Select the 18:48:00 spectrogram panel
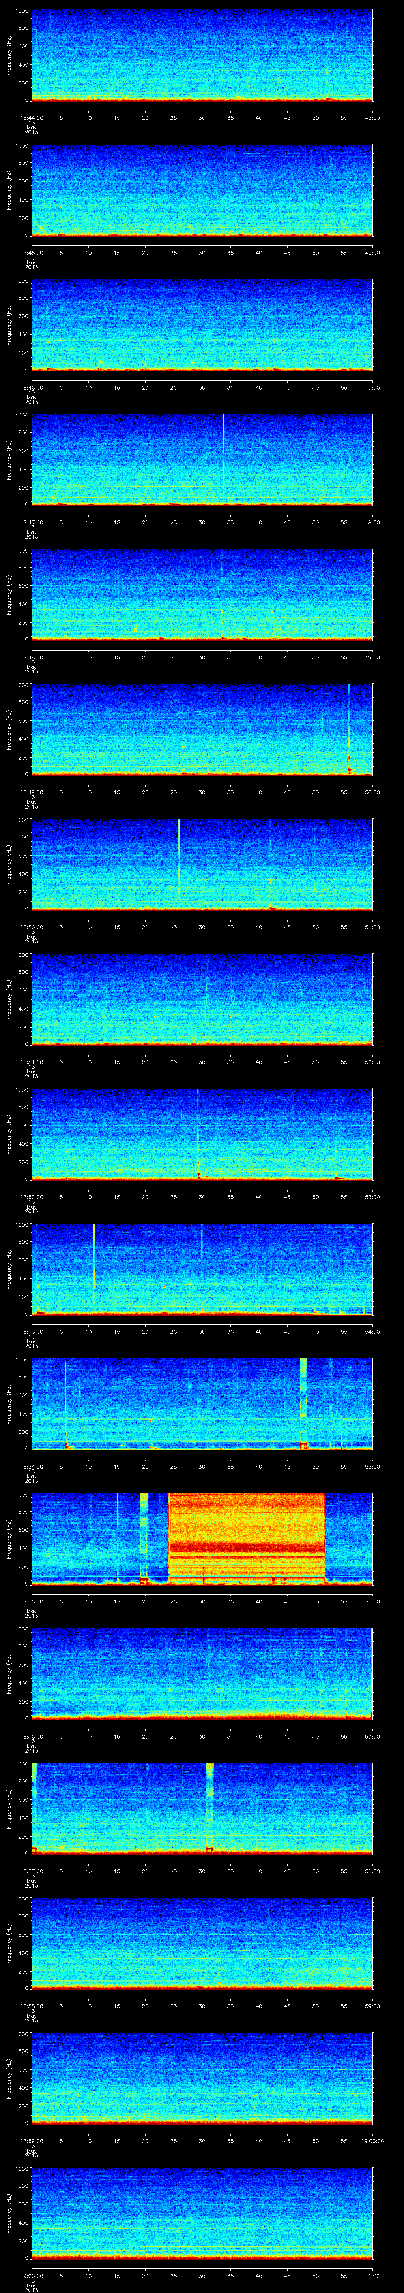This screenshot has height=2293, width=404. tap(202, 595)
